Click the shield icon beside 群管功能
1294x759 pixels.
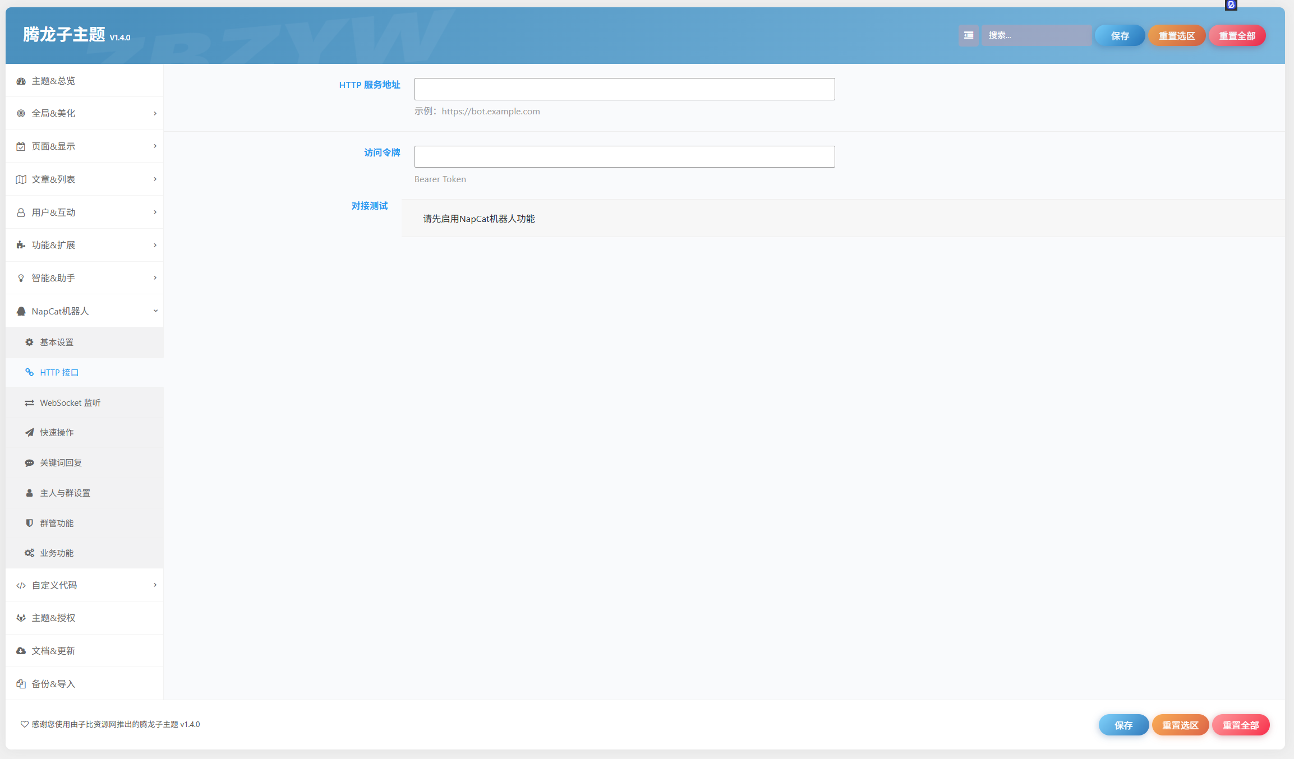pyautogui.click(x=29, y=524)
